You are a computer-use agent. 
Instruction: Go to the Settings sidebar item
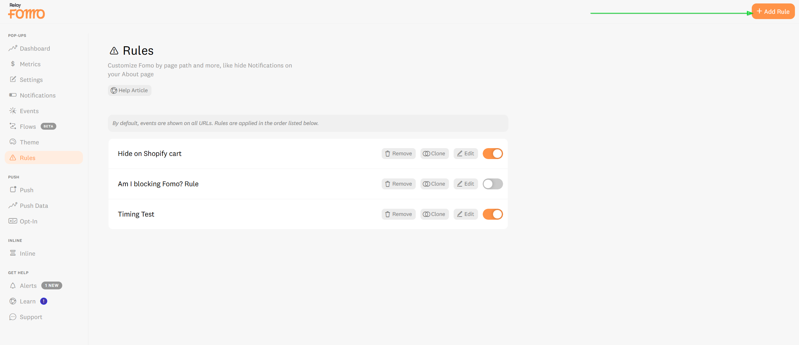click(31, 80)
